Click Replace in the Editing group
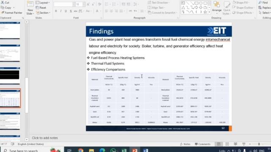 tap(265, 8)
